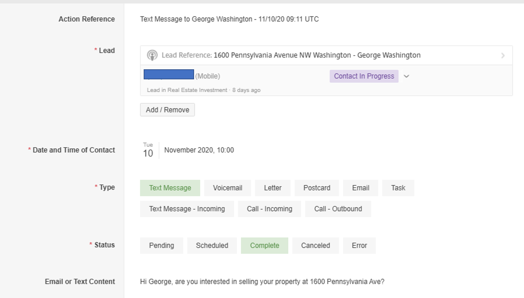Select Call - Outbound type

click(338, 209)
